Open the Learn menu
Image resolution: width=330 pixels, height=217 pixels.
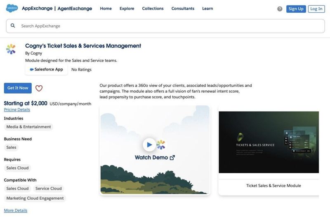[x=207, y=9]
